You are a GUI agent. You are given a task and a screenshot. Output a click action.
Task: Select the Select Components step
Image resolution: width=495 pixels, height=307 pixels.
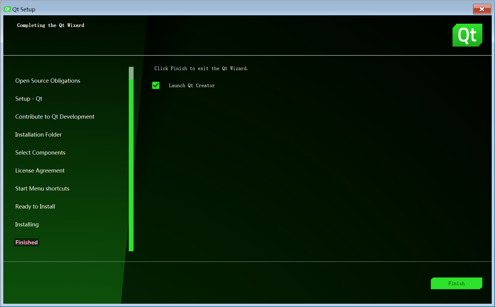40,152
